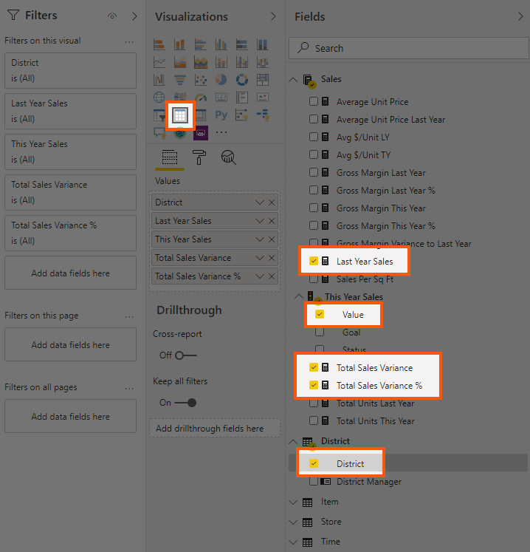
Task: Select the Stacked column chart visual
Action: click(x=179, y=45)
